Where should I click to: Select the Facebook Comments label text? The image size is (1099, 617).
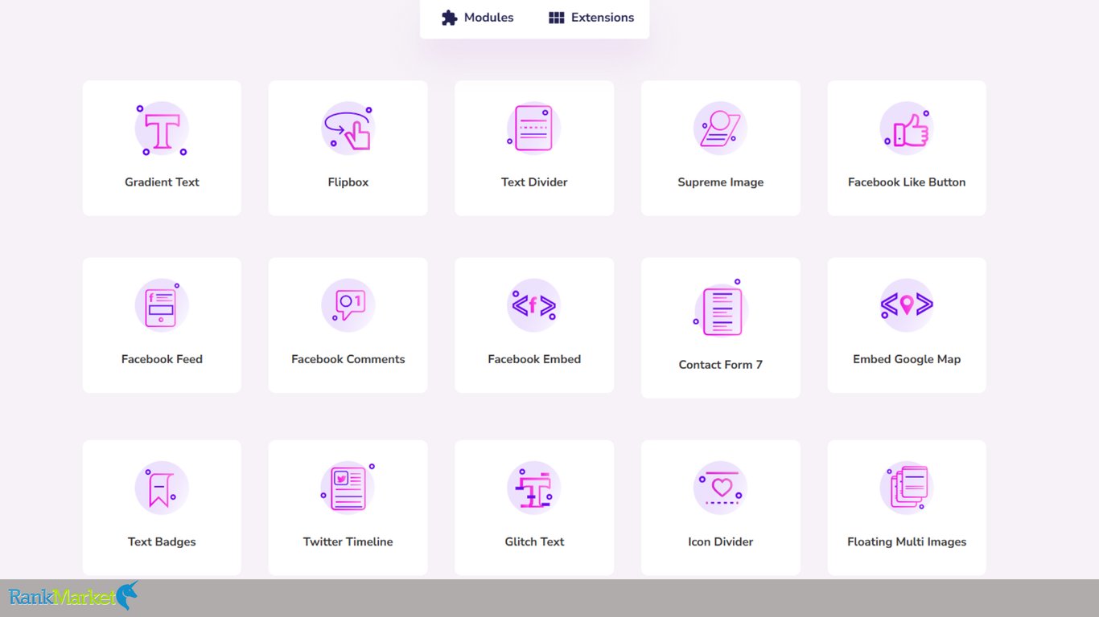(x=348, y=359)
